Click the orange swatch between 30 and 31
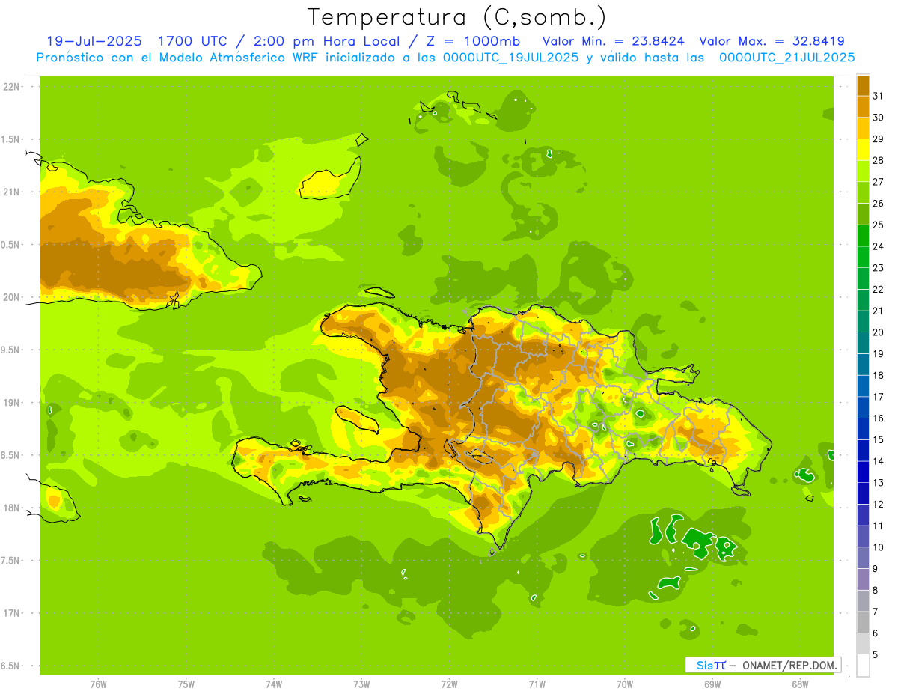 point(863,107)
